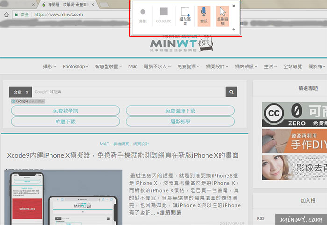Expand the 攝影 menu
This screenshot has height=225, width=327.
click(x=50, y=66)
